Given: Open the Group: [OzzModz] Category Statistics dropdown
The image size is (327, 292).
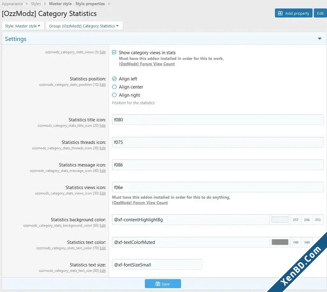Looking at the screenshot, I should click(84, 26).
